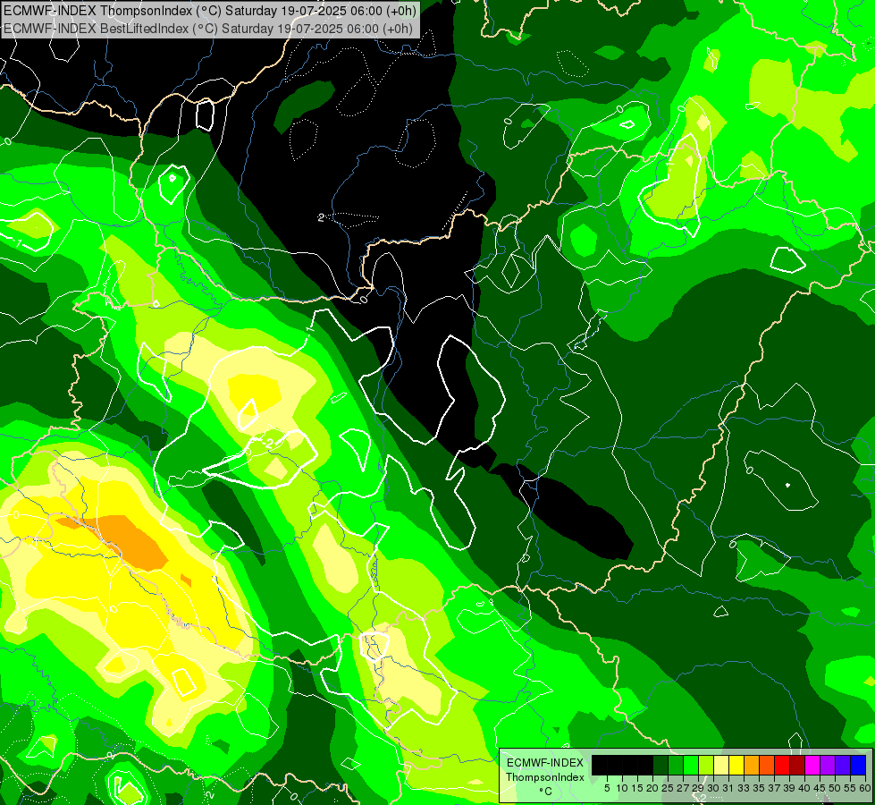875x805 pixels.
Task: Click the violet 50–55 legend swatch
Action: 843,765
